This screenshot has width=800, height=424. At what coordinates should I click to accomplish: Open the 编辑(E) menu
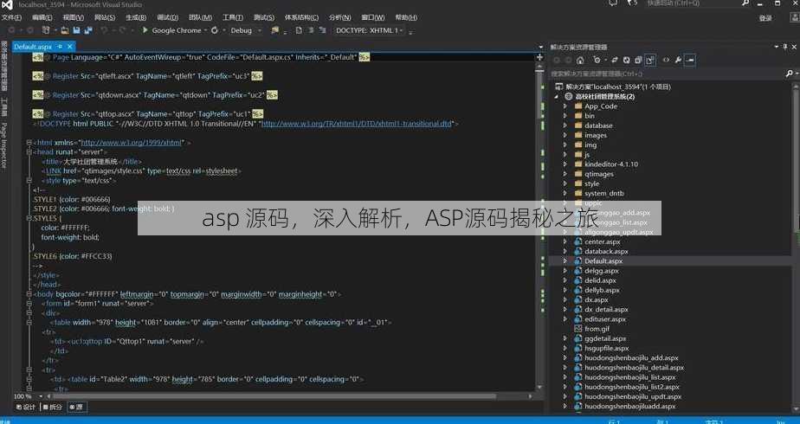coord(42,17)
